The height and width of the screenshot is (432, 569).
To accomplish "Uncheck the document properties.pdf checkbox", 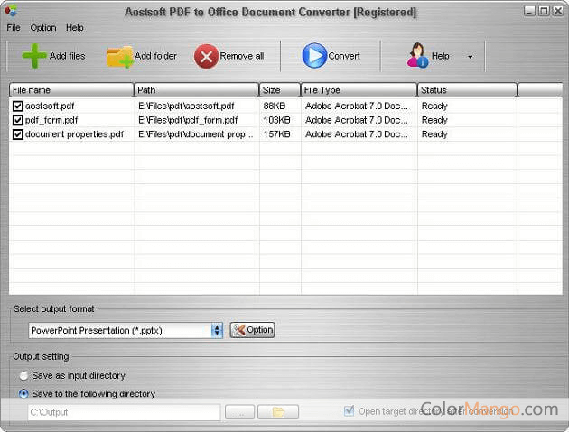I will coord(18,134).
